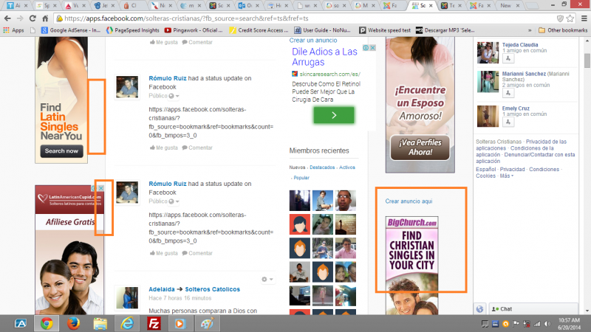This screenshot has height=332, width=591.
Task: Open Tejeda Claudia's profile
Action: pyautogui.click(x=520, y=45)
